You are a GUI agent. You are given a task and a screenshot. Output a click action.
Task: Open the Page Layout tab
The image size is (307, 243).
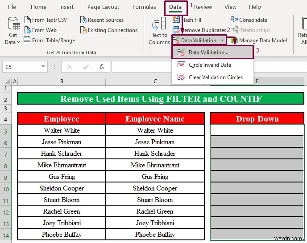point(103,7)
